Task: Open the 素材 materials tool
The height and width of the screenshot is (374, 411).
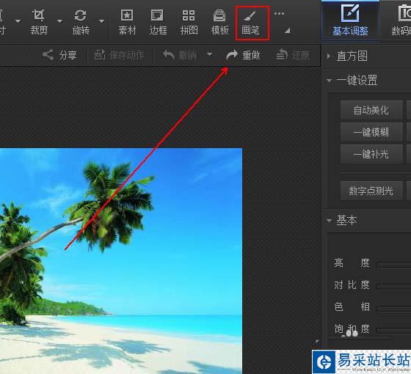Action: pos(127,22)
